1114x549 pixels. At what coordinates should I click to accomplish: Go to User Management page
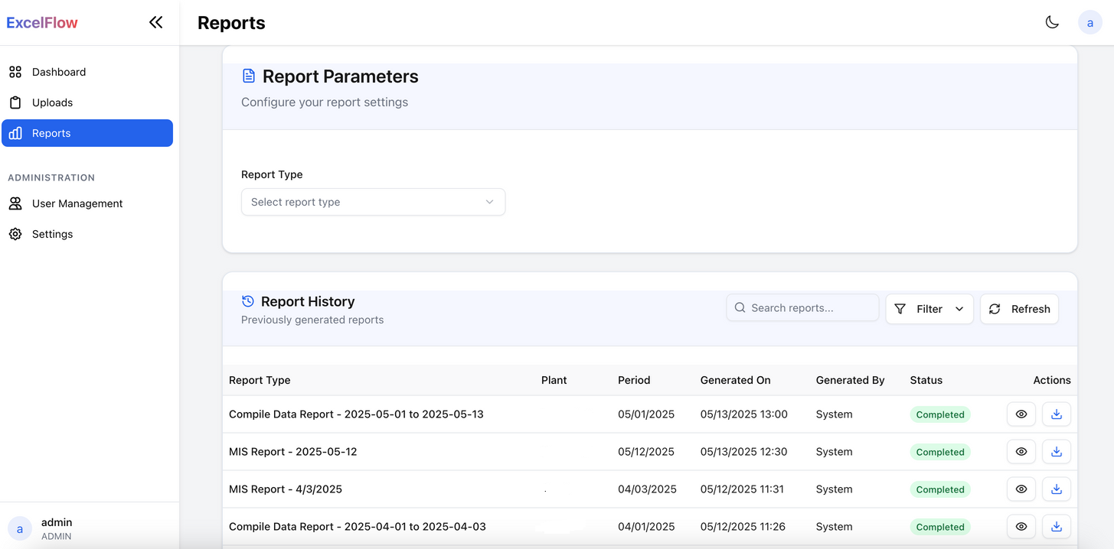pyautogui.click(x=87, y=203)
